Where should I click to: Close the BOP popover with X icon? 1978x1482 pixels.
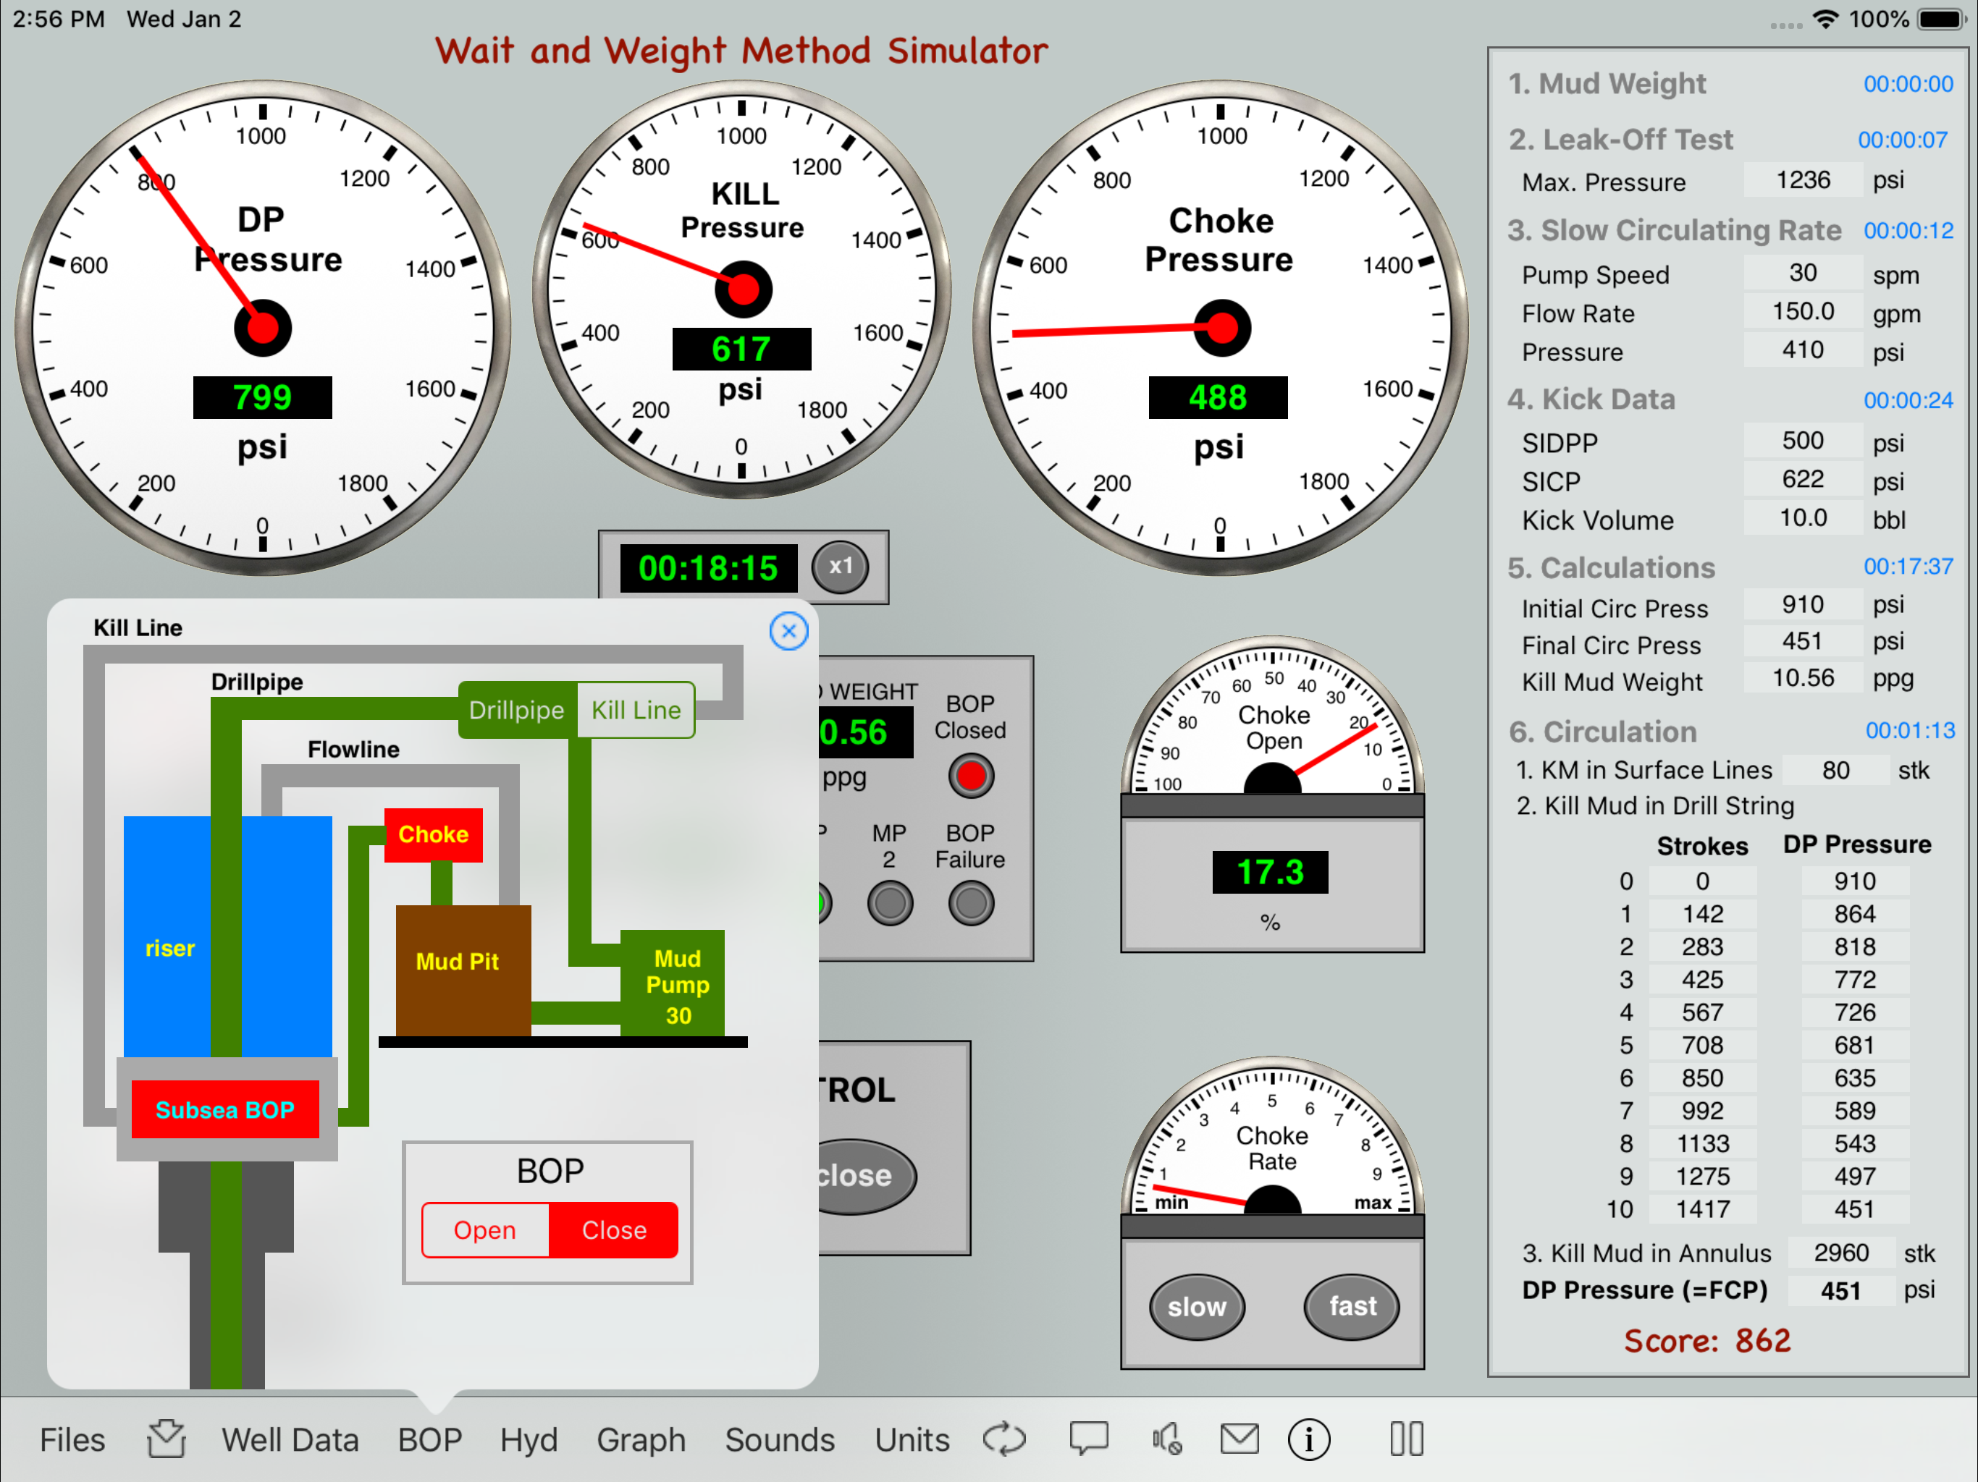(788, 631)
